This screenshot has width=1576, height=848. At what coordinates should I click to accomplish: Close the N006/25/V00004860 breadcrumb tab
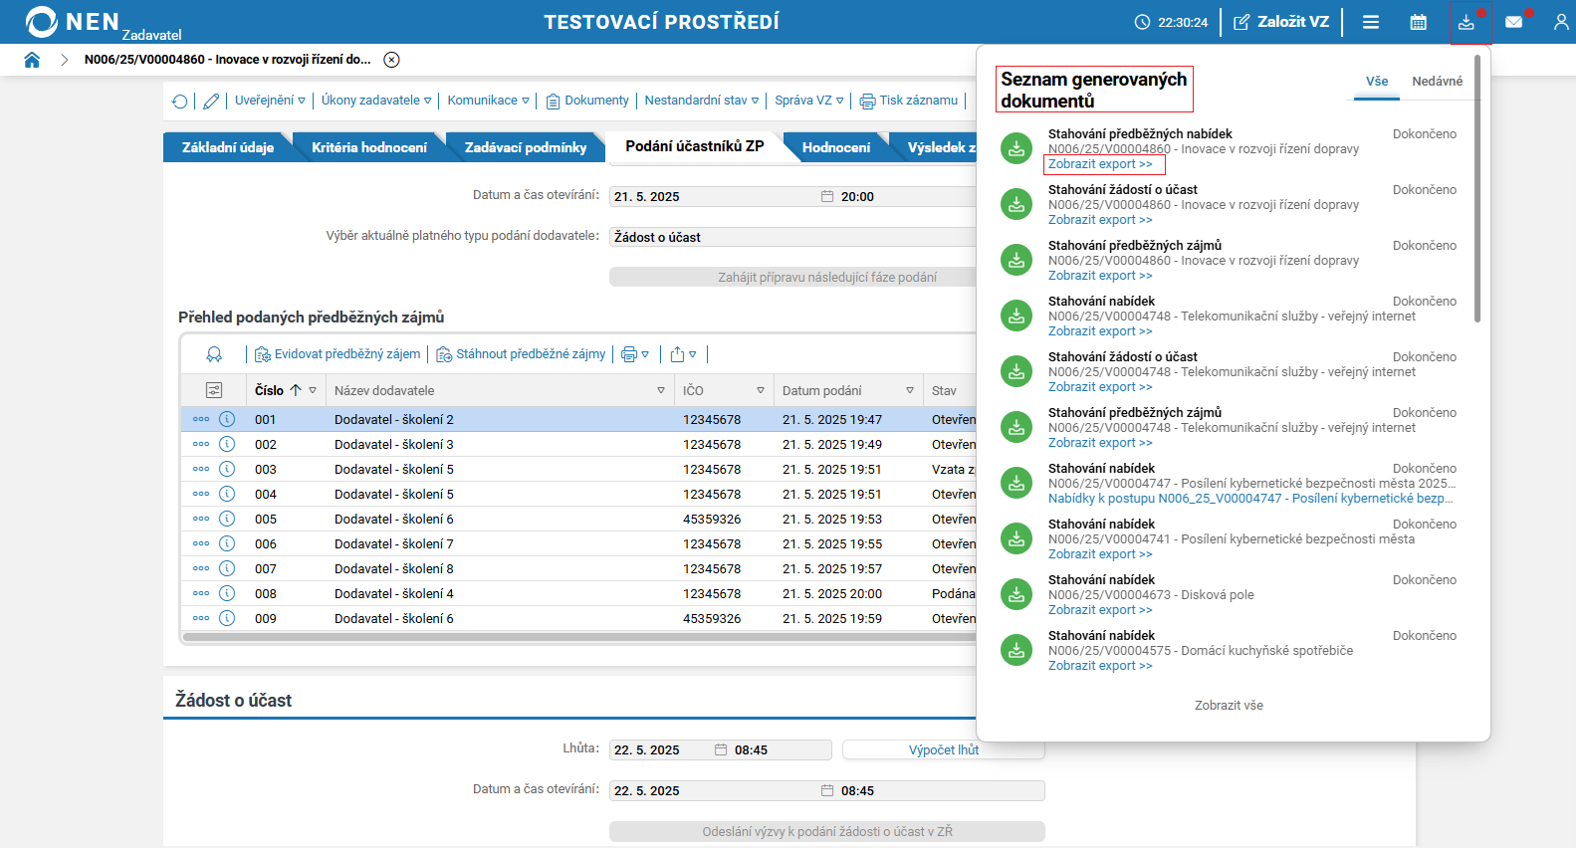[x=392, y=60]
